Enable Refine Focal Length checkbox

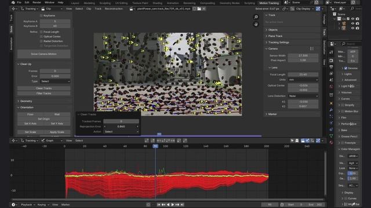pyautogui.click(x=41, y=32)
